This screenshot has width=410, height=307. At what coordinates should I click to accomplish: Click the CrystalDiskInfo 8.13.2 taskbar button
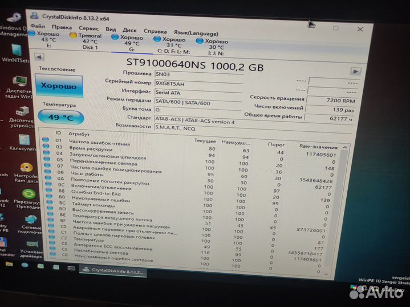(113, 271)
